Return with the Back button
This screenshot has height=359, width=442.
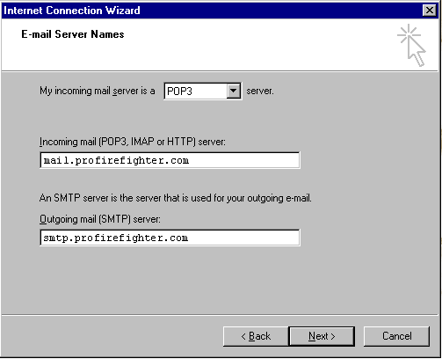tap(256, 336)
